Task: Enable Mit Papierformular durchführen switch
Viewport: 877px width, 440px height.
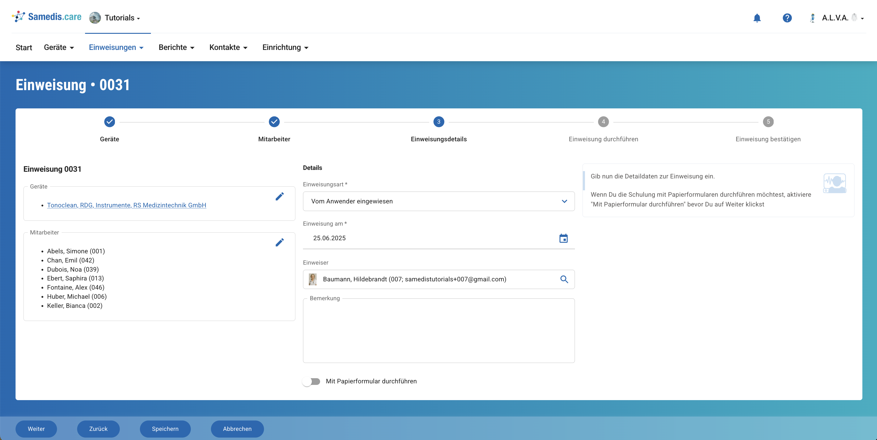Action: [311, 382]
